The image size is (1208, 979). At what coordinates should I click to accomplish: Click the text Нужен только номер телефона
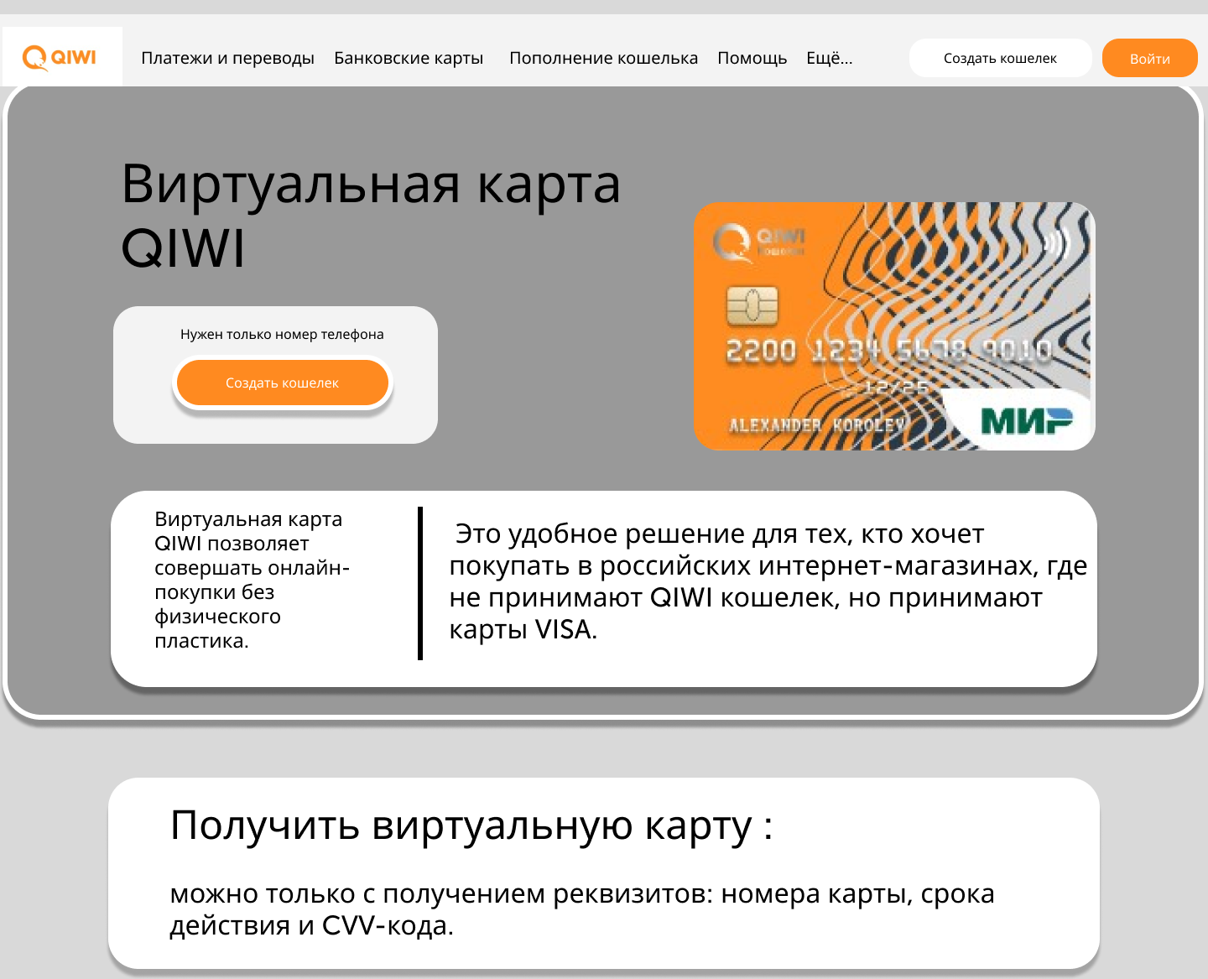coord(282,334)
